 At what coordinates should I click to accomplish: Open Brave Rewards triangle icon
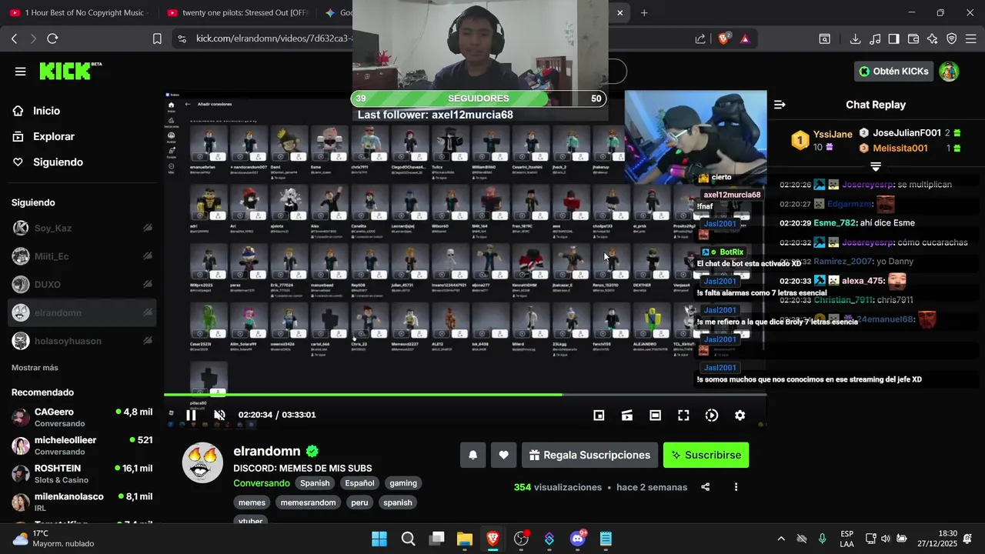[x=745, y=38]
